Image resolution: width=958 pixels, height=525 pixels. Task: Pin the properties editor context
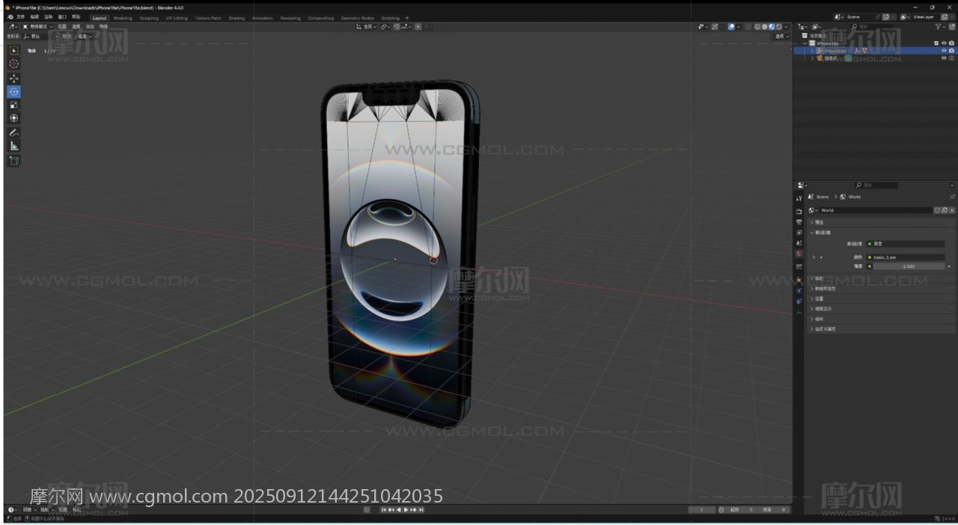coord(952,197)
